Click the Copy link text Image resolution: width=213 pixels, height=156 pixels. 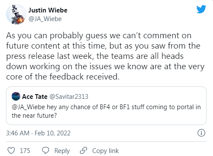(x=105, y=151)
